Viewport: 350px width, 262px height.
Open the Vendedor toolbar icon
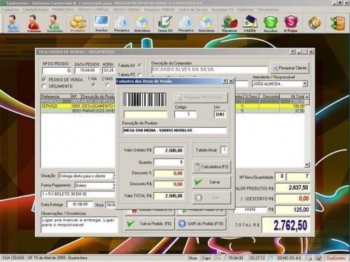click(55, 23)
